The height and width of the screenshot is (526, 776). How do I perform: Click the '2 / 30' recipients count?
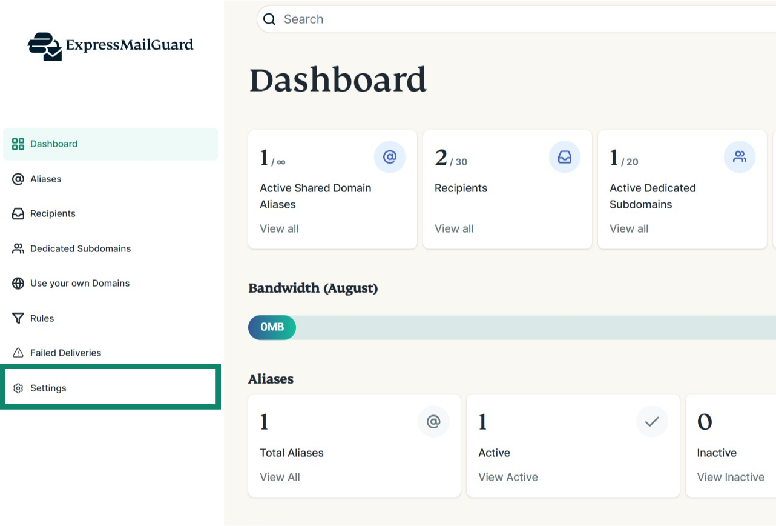point(451,158)
